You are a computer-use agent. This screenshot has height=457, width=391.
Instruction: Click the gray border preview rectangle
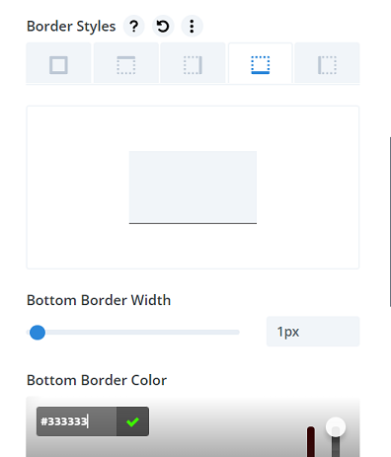pos(193,188)
